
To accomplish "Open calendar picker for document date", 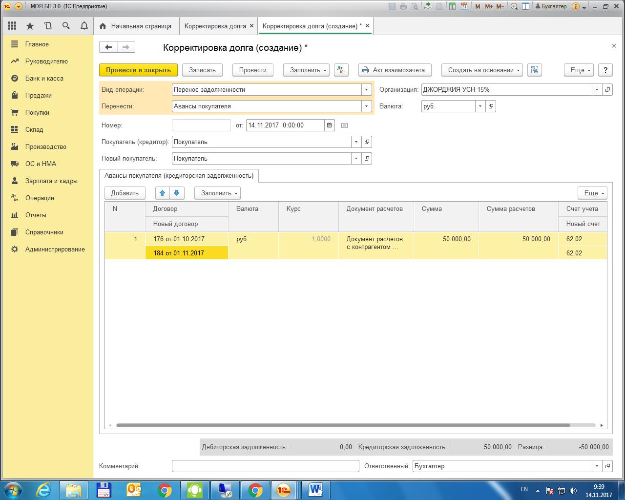I will [330, 125].
